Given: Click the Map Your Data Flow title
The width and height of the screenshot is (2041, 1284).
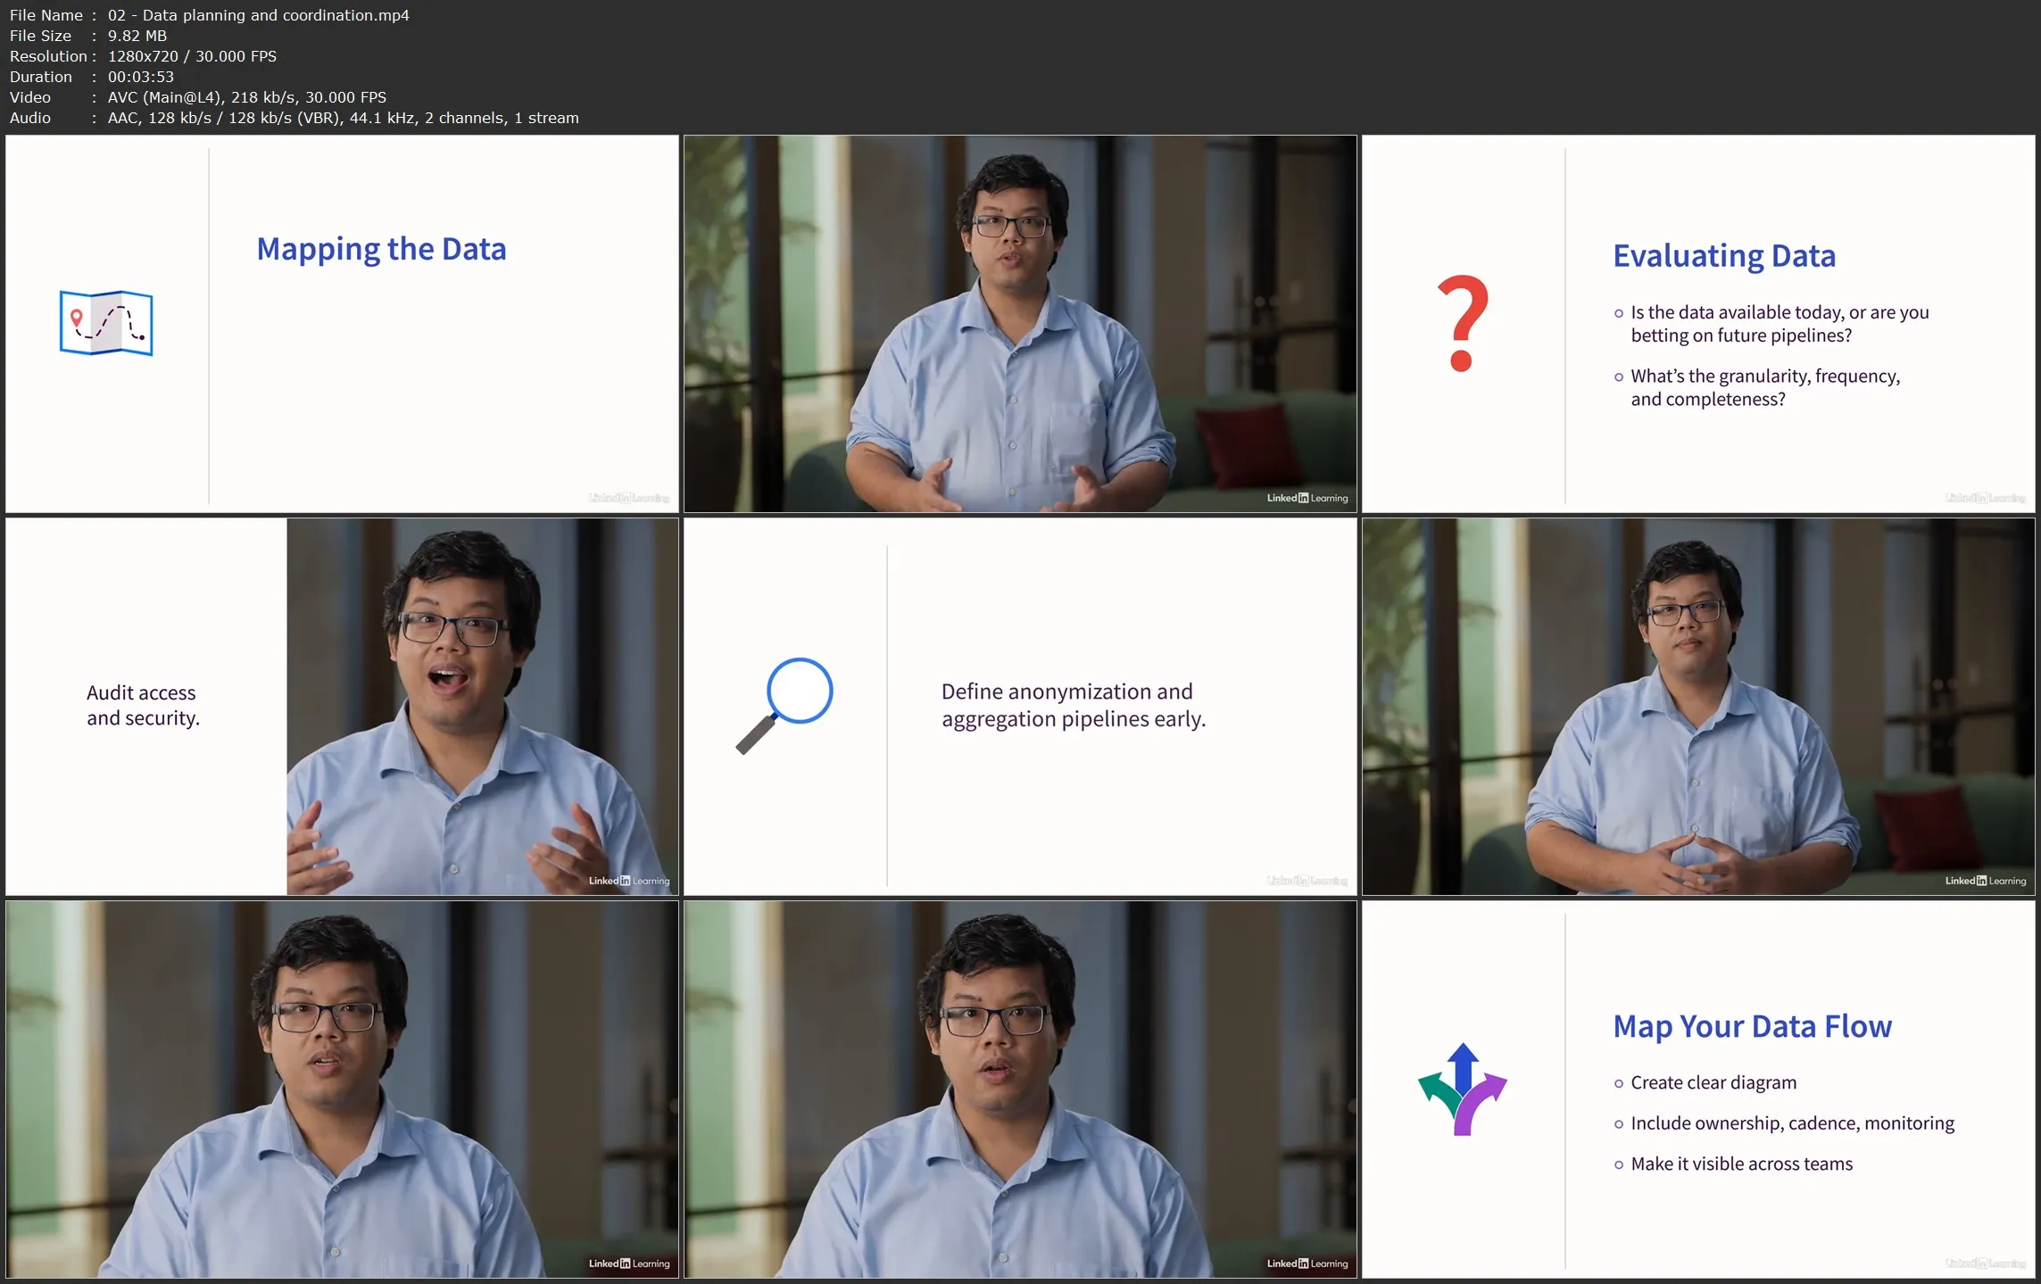Looking at the screenshot, I should (1751, 1026).
